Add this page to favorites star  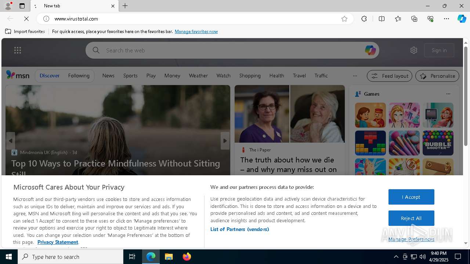click(344, 19)
